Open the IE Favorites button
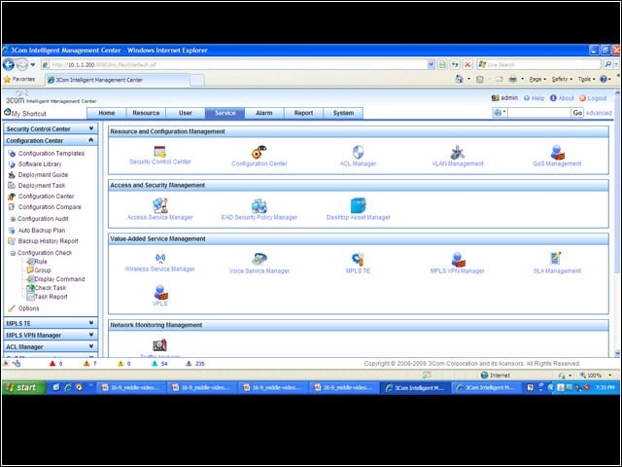 coord(19,79)
